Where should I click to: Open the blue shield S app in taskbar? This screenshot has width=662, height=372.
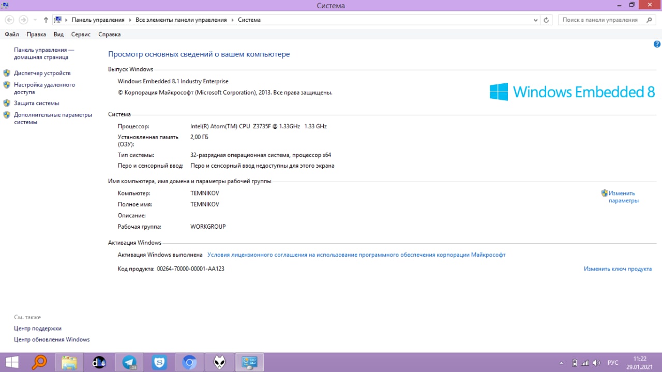[x=159, y=362]
